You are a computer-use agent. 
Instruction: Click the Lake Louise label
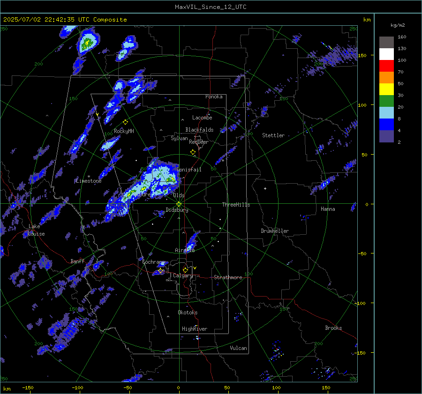[x=37, y=230]
